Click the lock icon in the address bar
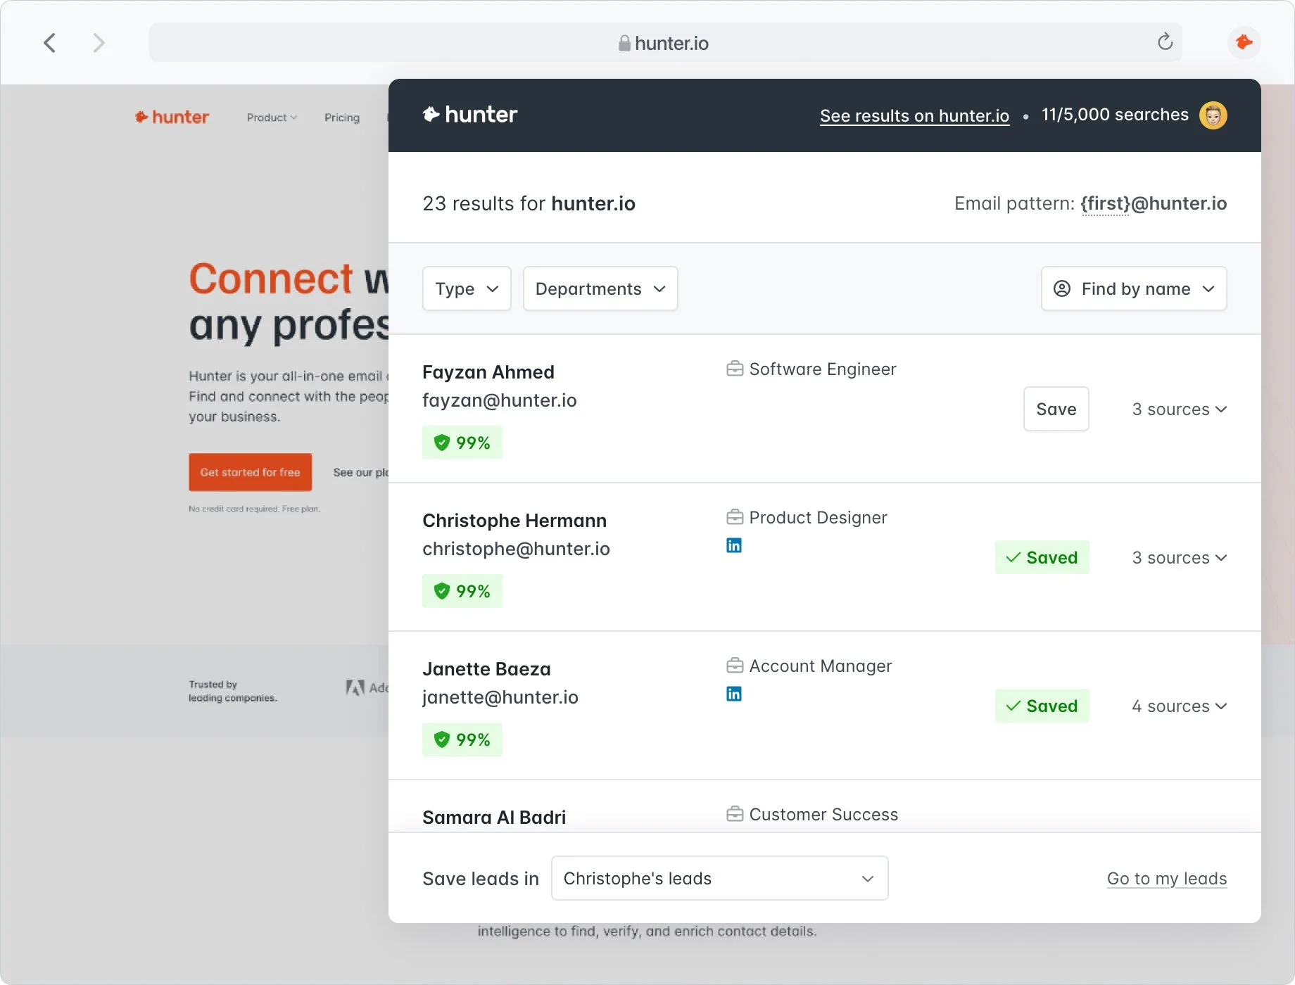The width and height of the screenshot is (1295, 985). click(x=624, y=44)
